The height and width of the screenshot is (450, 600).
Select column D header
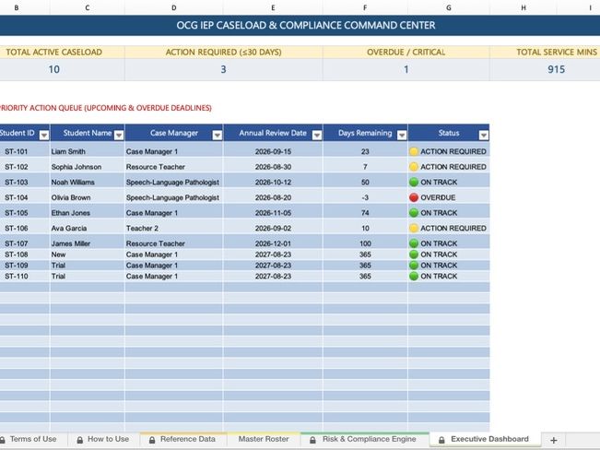click(x=173, y=7)
